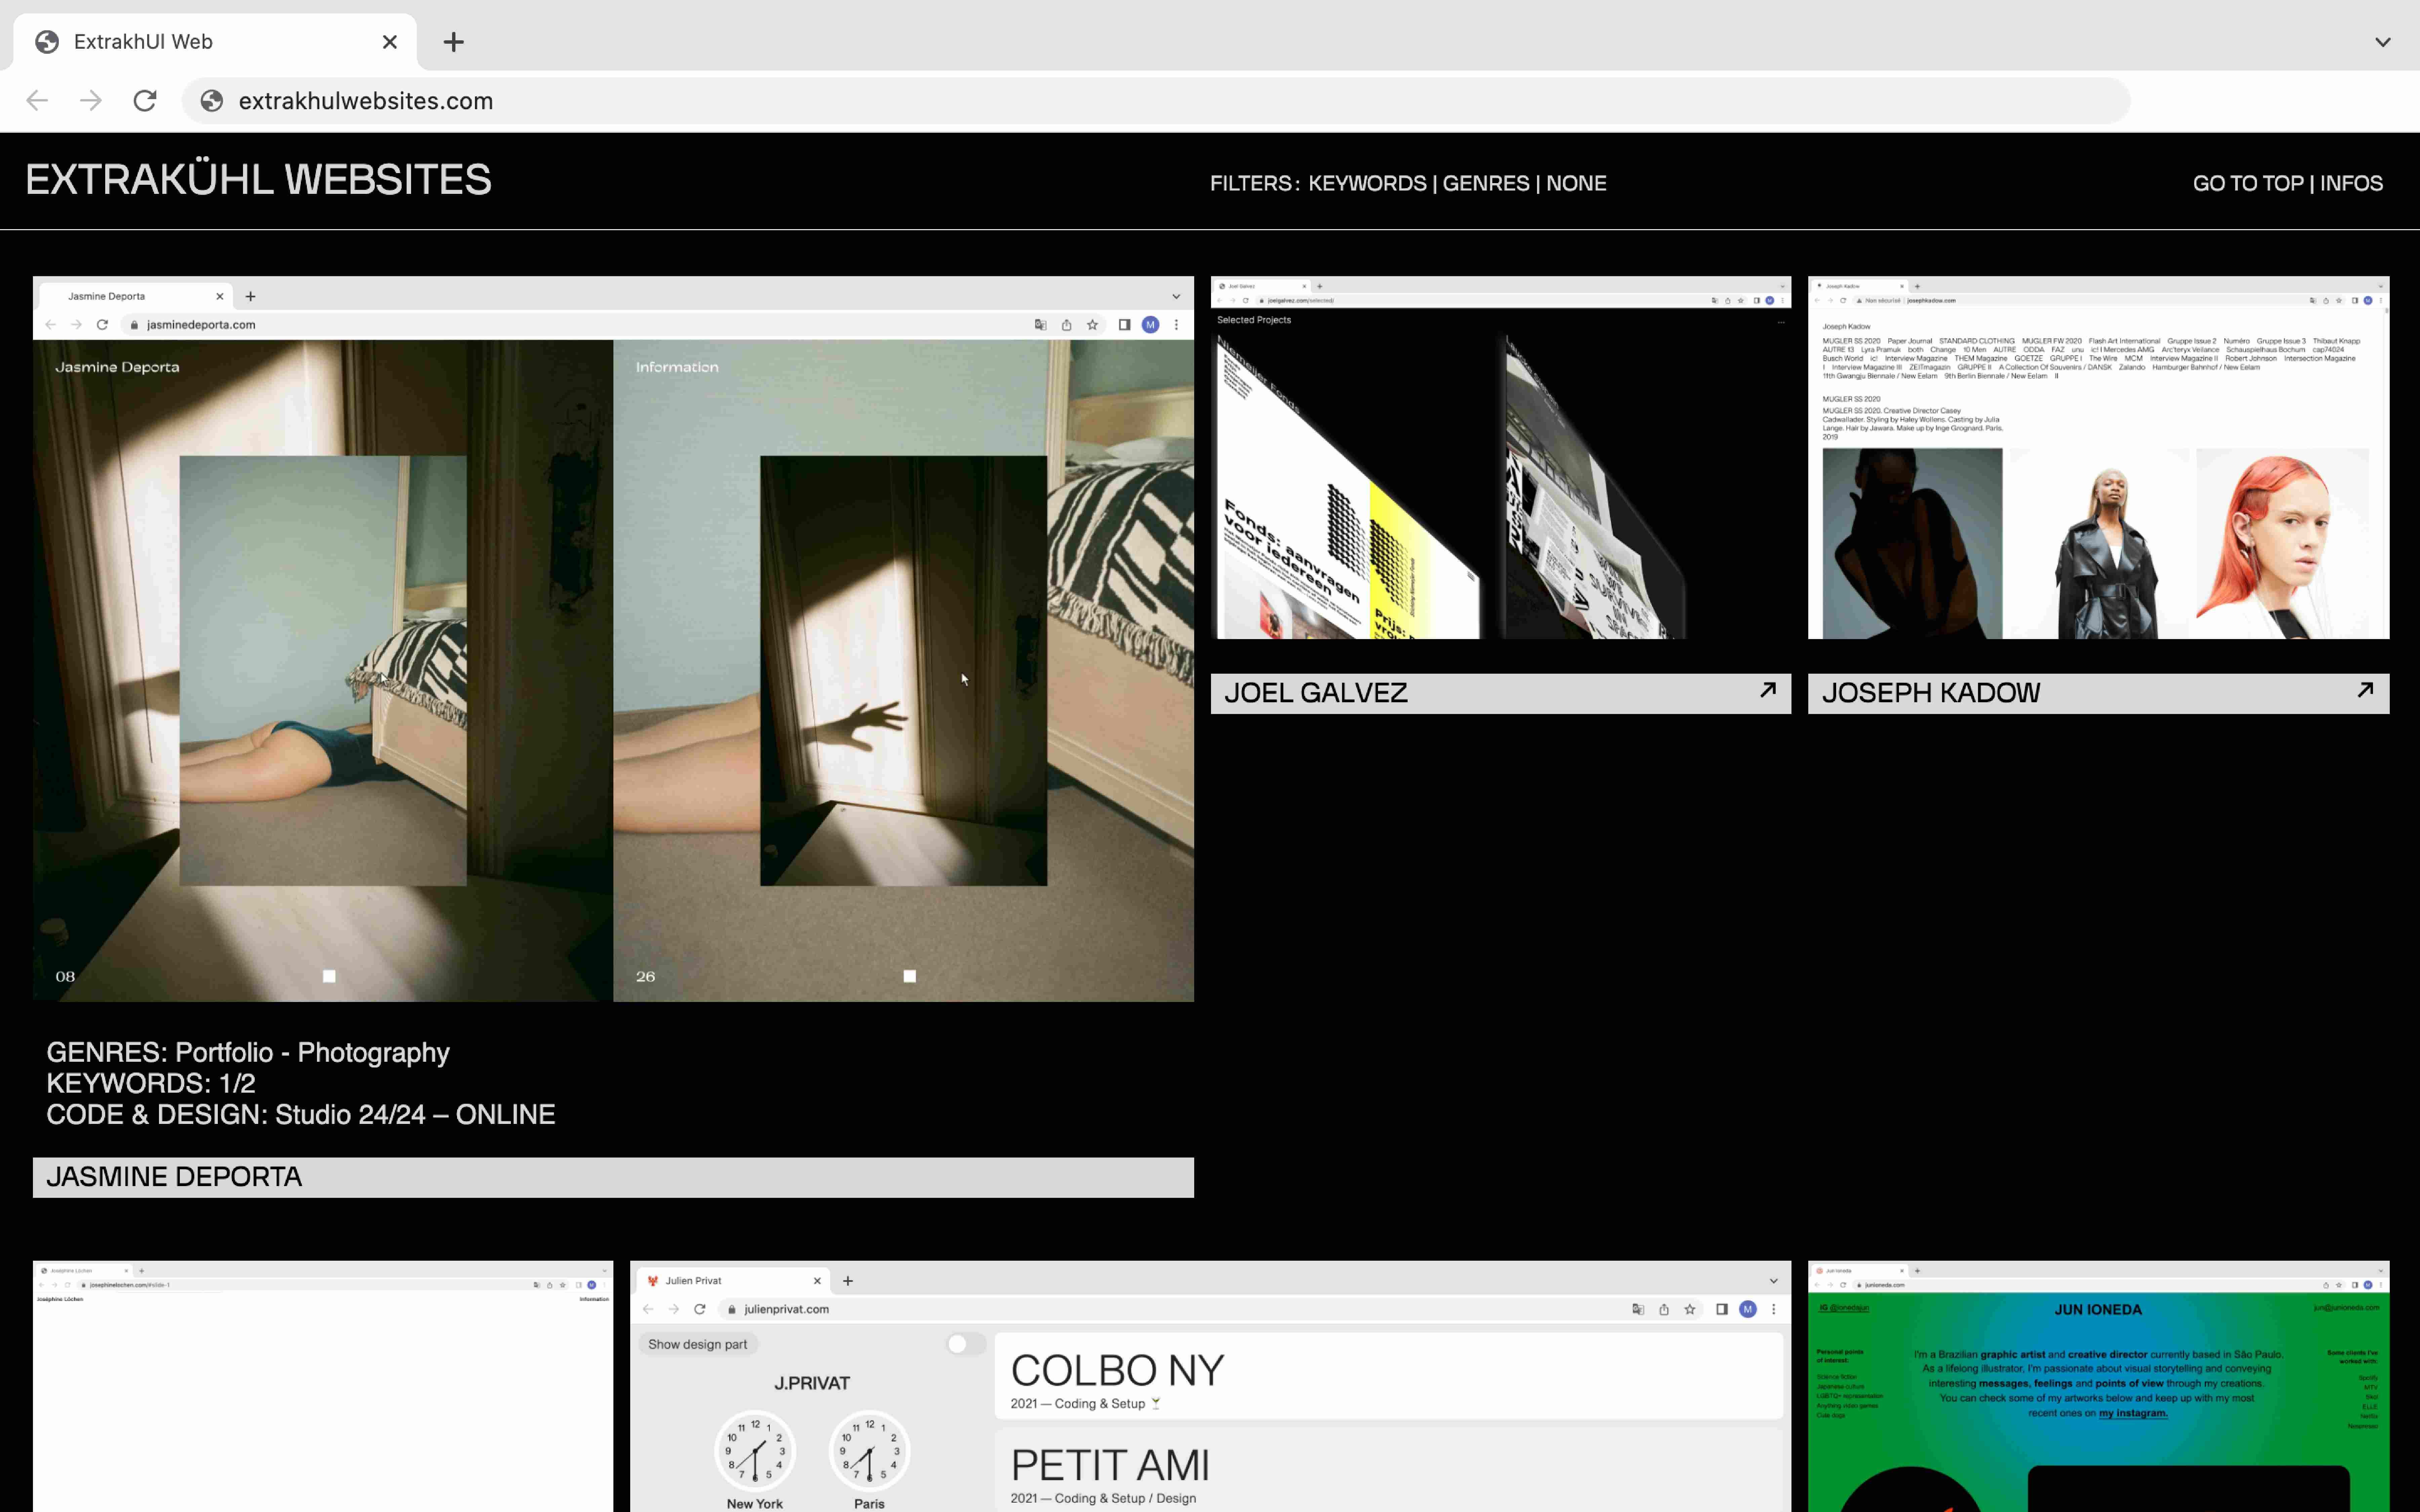This screenshot has height=1512, width=2420.
Task: Click the address bar URL field
Action: (1156, 101)
